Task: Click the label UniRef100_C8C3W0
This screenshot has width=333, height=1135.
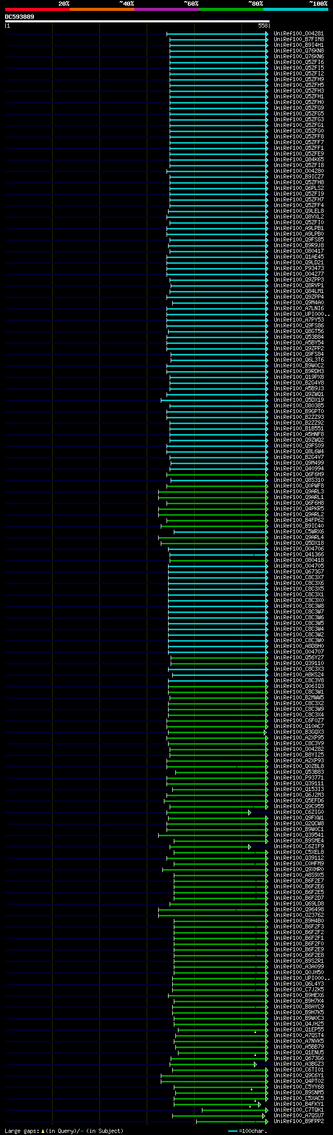Action: click(299, 641)
